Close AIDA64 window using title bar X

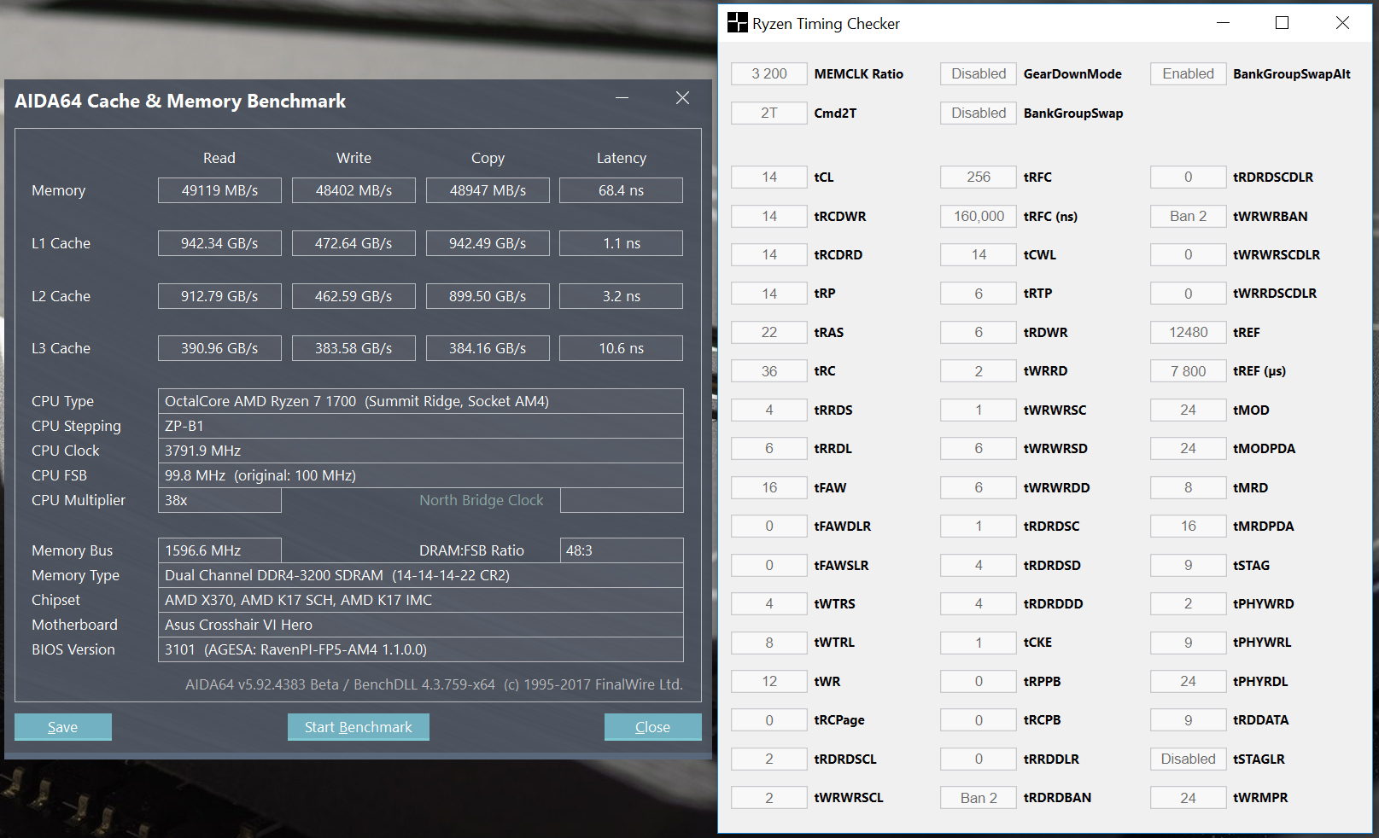point(682,98)
